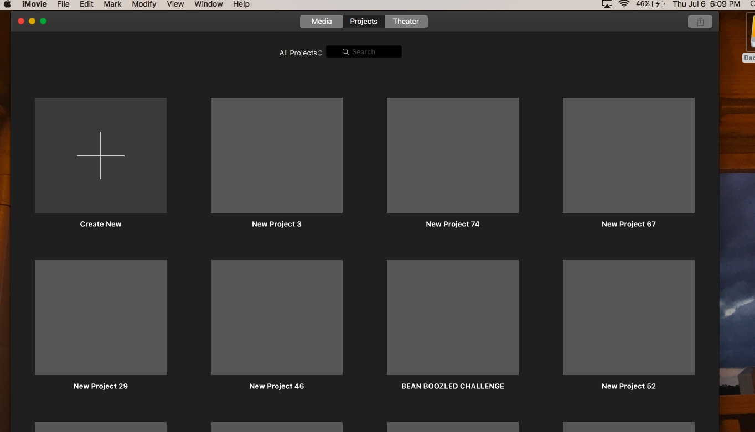Image resolution: width=755 pixels, height=432 pixels.
Task: Click the New Project 29 title
Action: pyautogui.click(x=101, y=386)
